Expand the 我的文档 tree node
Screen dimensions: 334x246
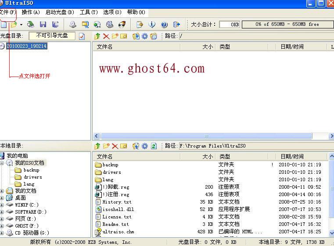click(2, 191)
